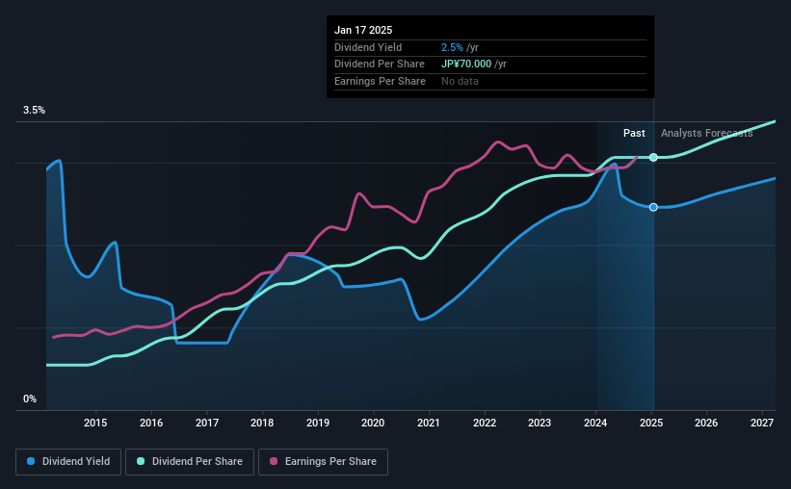This screenshot has height=489, width=791.
Task: Click the 2018 x-axis label
Action: click(262, 423)
